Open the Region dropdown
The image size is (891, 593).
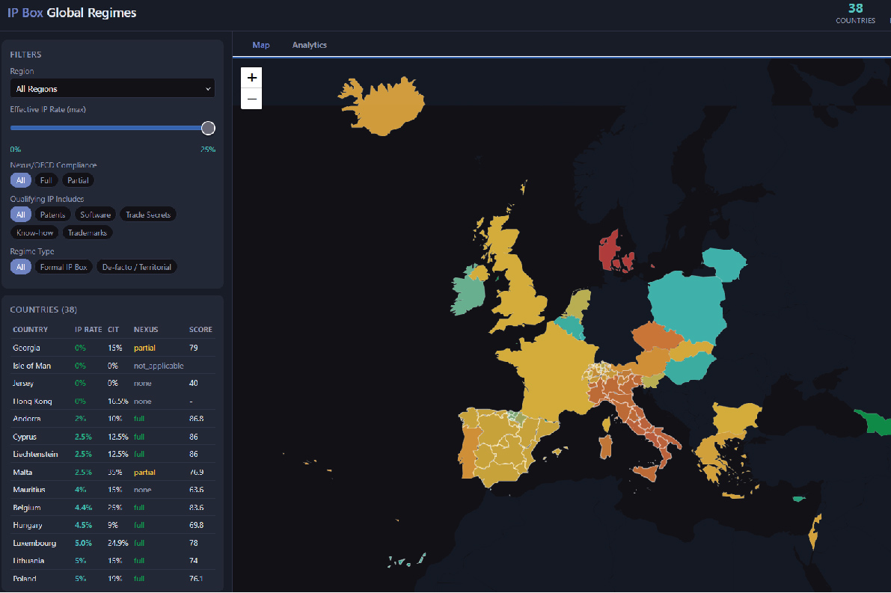click(112, 89)
